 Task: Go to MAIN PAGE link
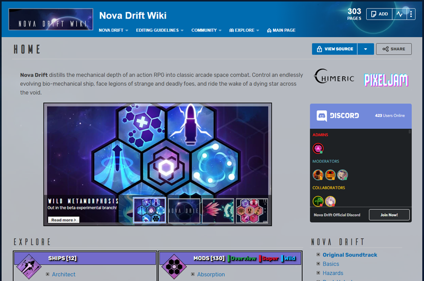(281, 30)
